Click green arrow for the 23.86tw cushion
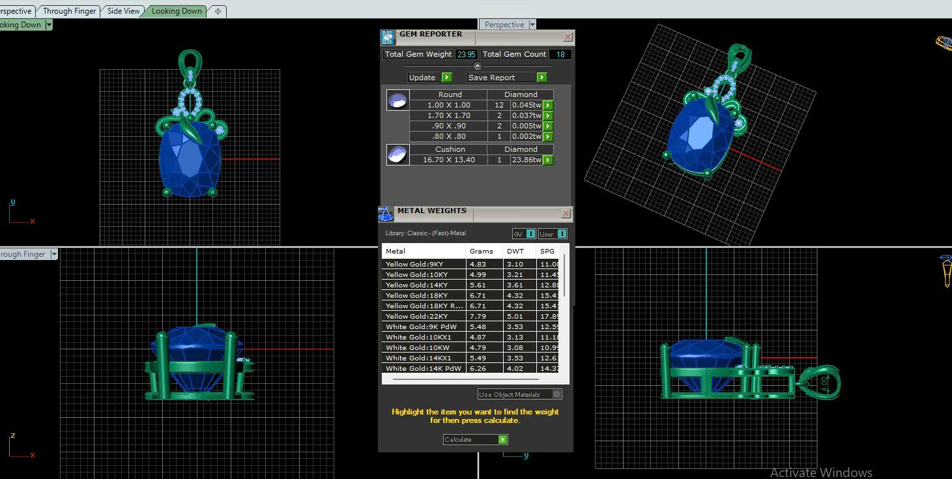This screenshot has width=952, height=479. (x=548, y=160)
